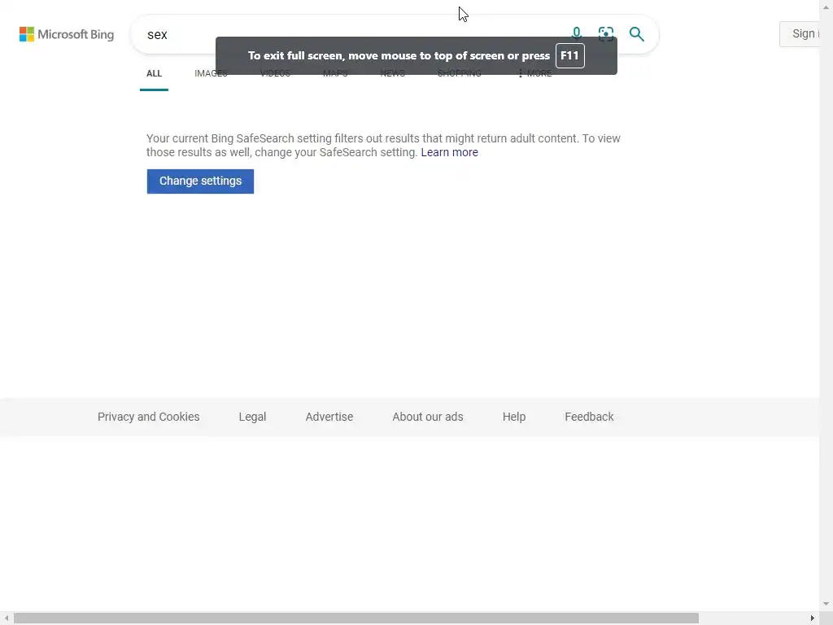Open the Advertise footer link
The height and width of the screenshot is (625, 833).
tap(329, 417)
